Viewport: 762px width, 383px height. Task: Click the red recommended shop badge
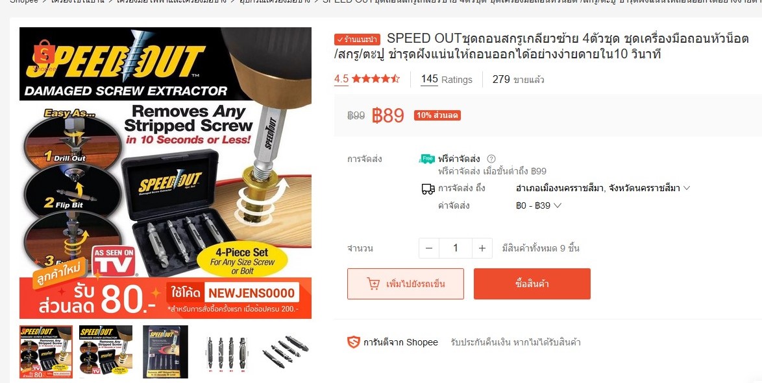coord(358,40)
